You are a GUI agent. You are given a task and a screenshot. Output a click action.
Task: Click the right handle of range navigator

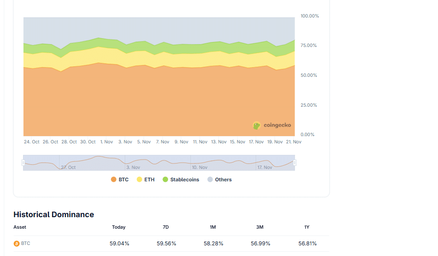(295, 163)
